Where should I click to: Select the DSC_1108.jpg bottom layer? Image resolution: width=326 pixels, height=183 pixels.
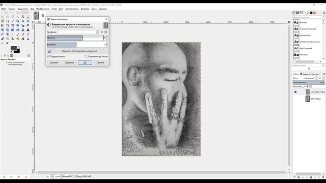(x=309, y=99)
